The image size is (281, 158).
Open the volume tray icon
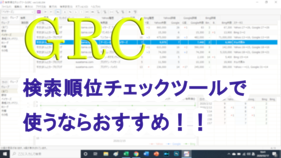tap(249, 154)
